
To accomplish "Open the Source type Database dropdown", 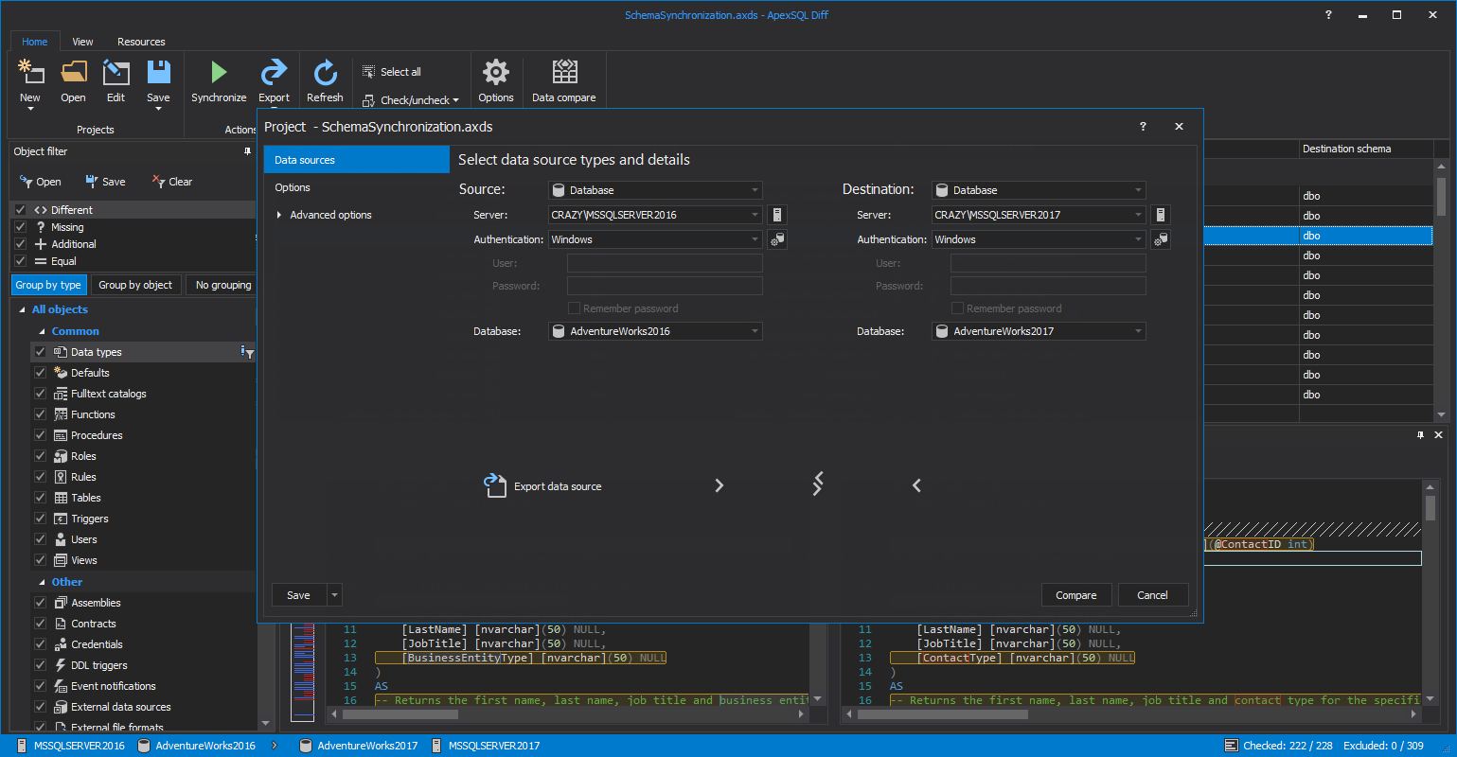I will click(655, 190).
